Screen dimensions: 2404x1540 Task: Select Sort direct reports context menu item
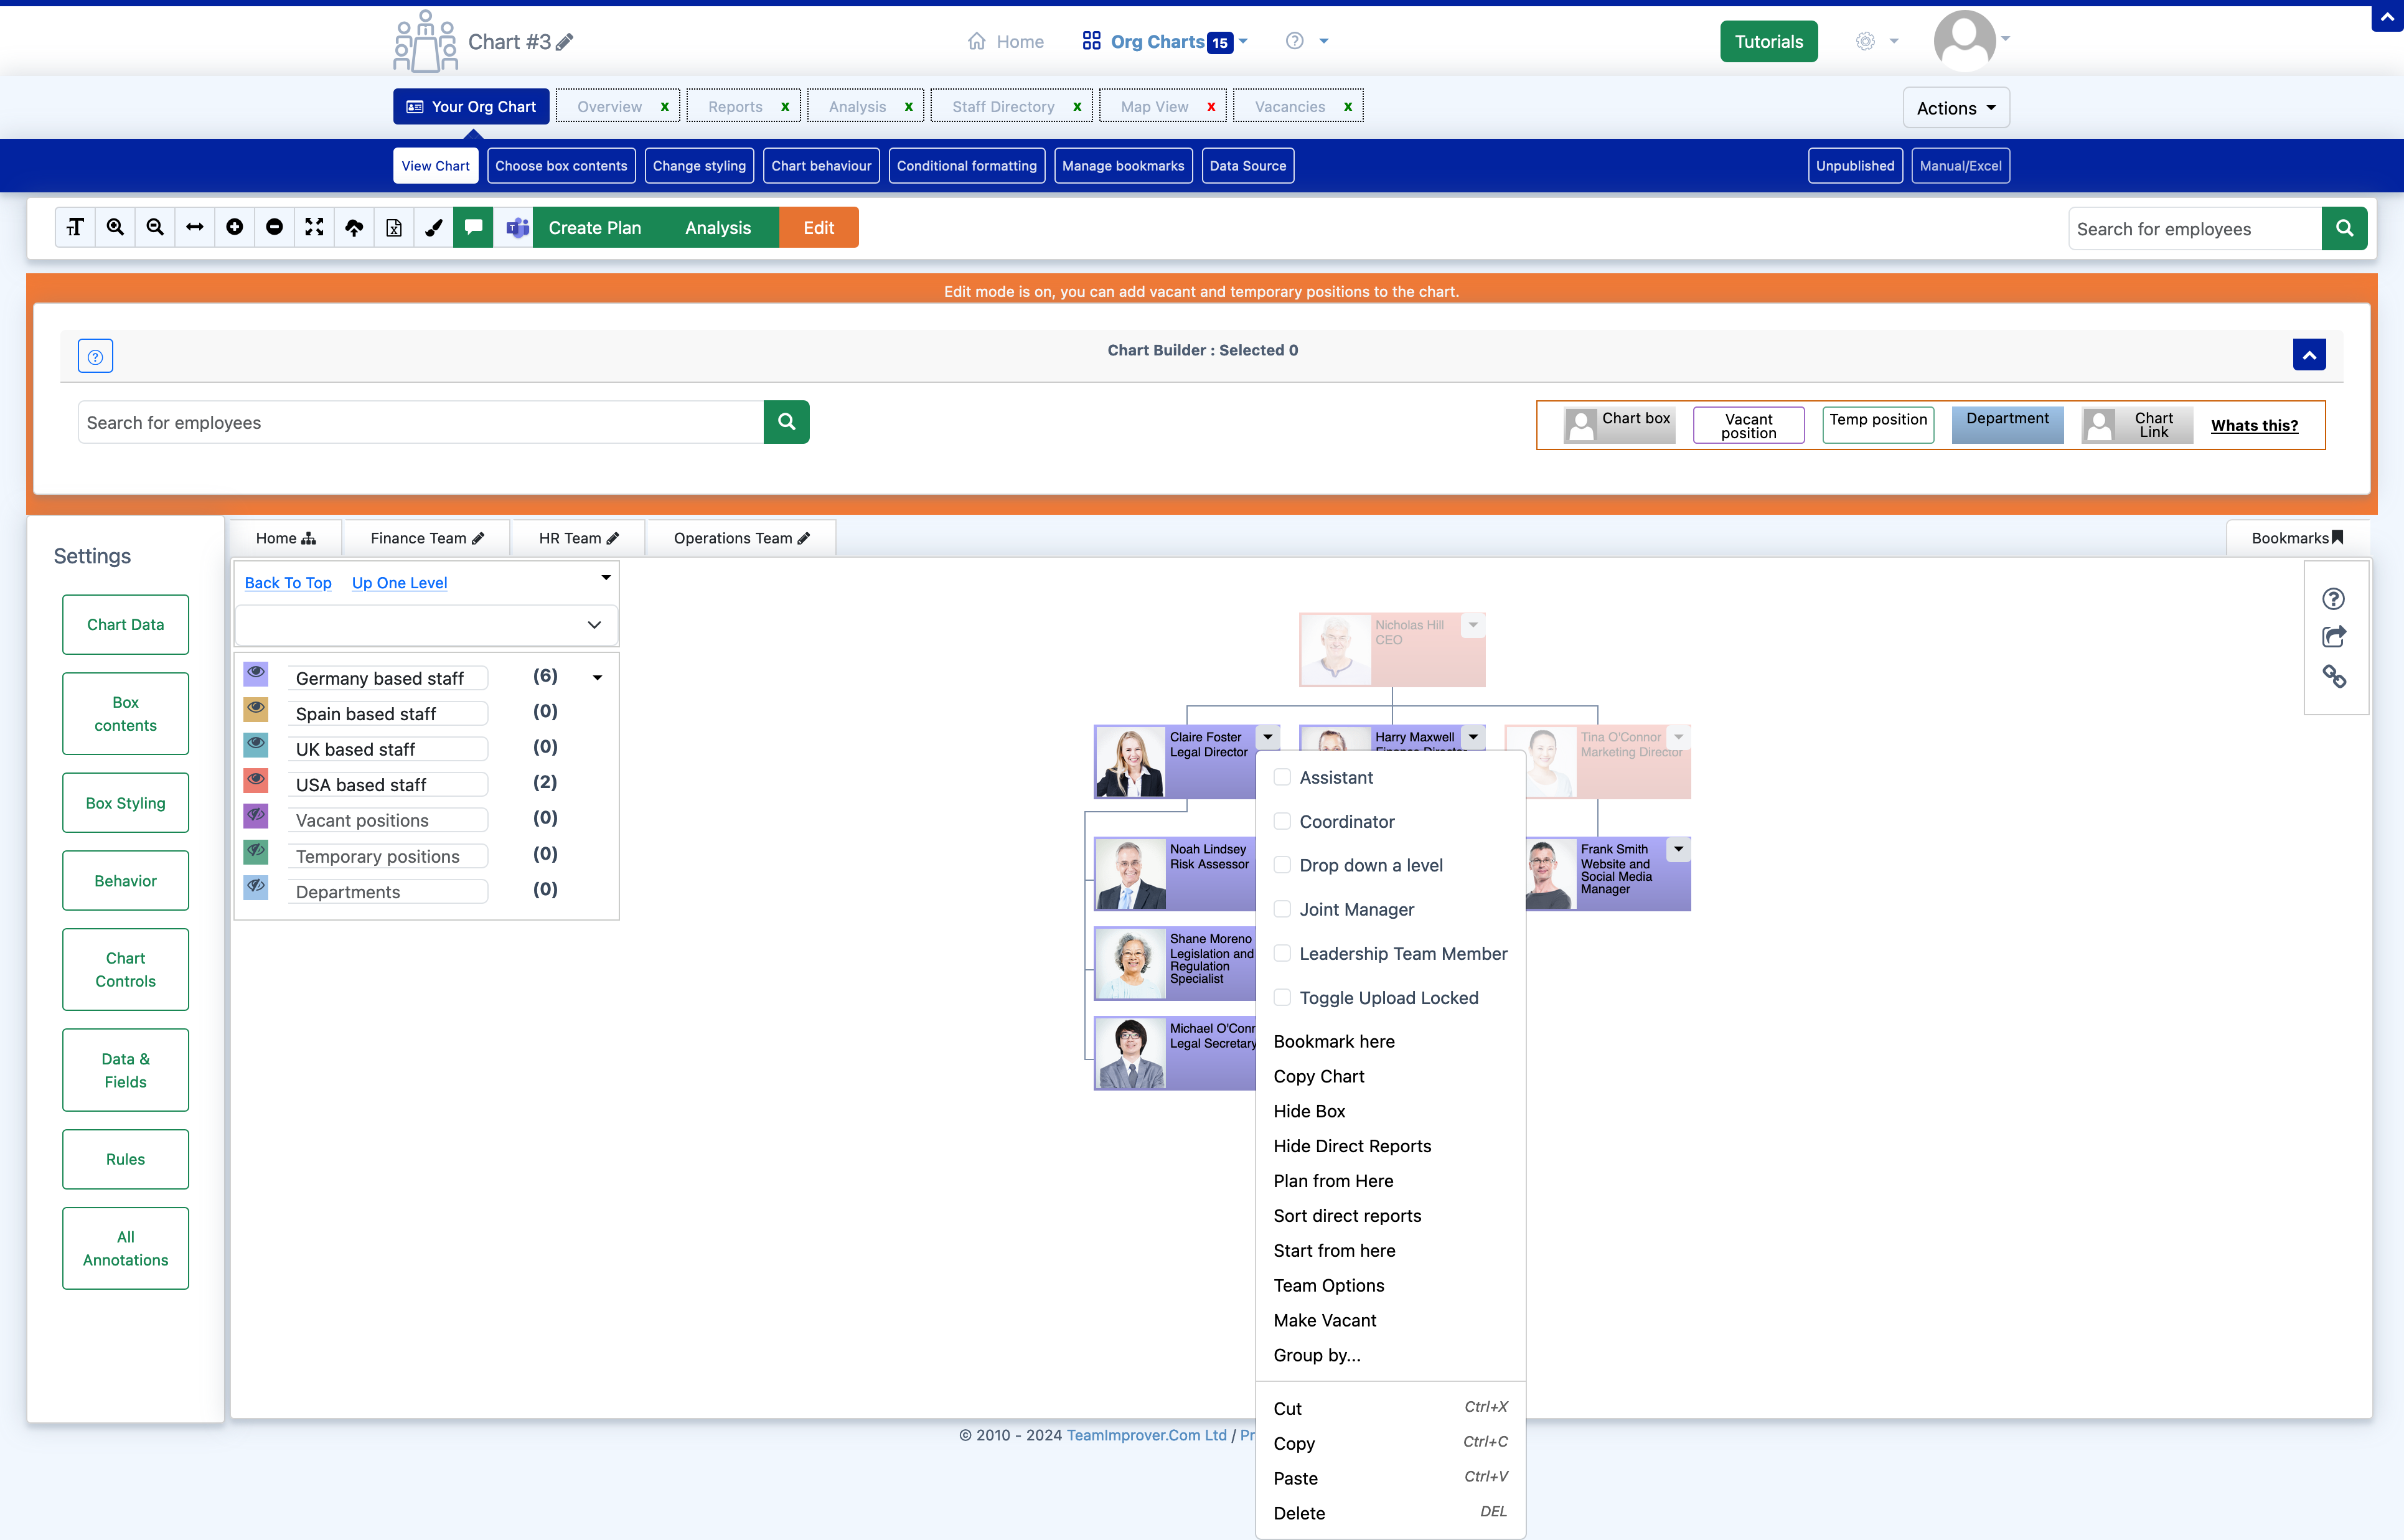point(1348,1216)
